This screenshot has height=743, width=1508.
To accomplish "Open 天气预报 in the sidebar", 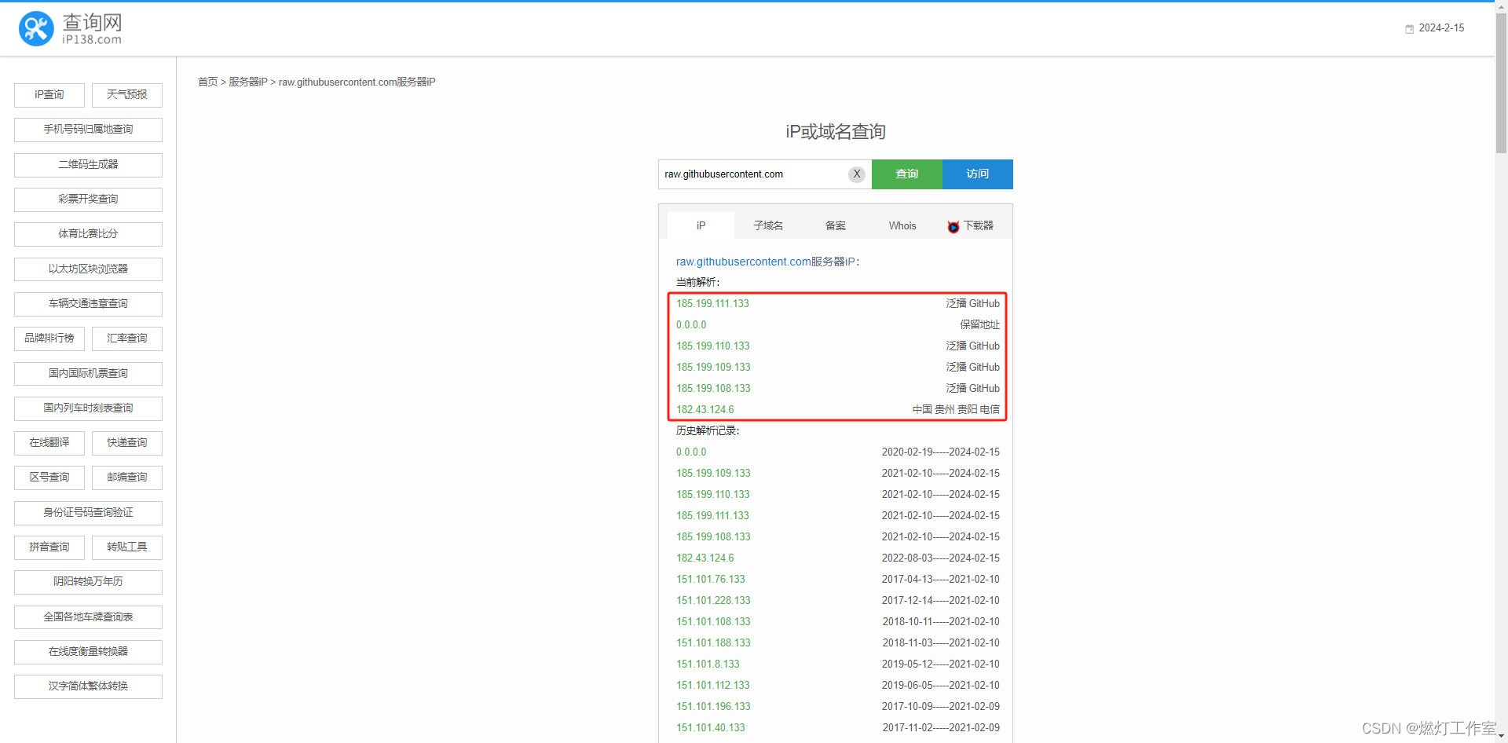I will pos(127,95).
